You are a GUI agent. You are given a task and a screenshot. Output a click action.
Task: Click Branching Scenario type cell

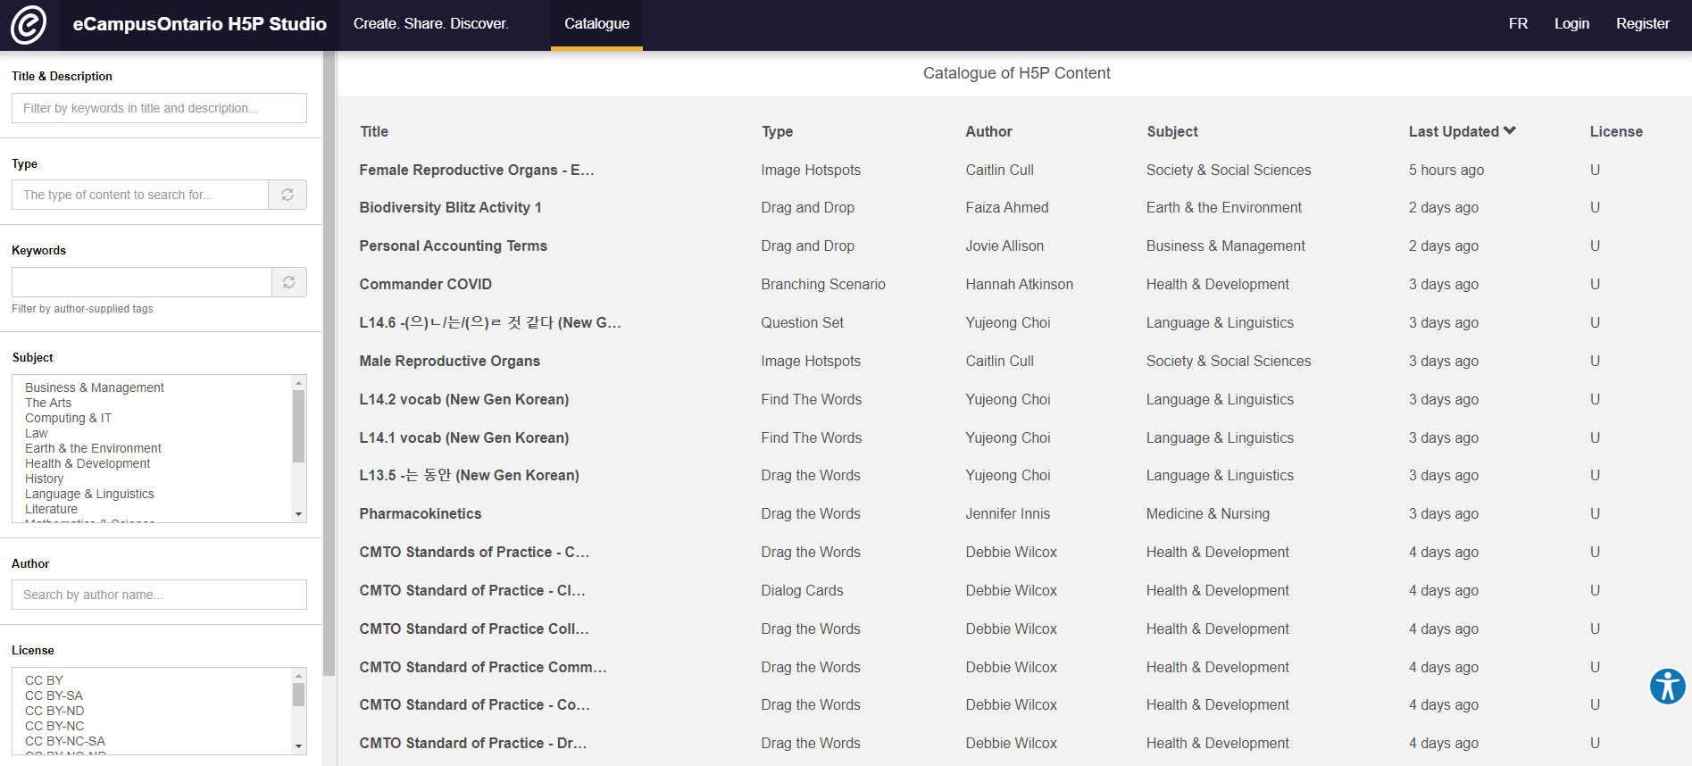tap(822, 284)
